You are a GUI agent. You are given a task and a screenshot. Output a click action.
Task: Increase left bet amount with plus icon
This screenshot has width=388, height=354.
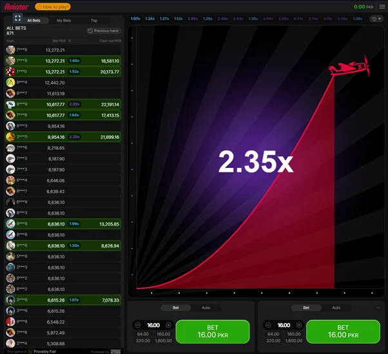tap(168, 325)
